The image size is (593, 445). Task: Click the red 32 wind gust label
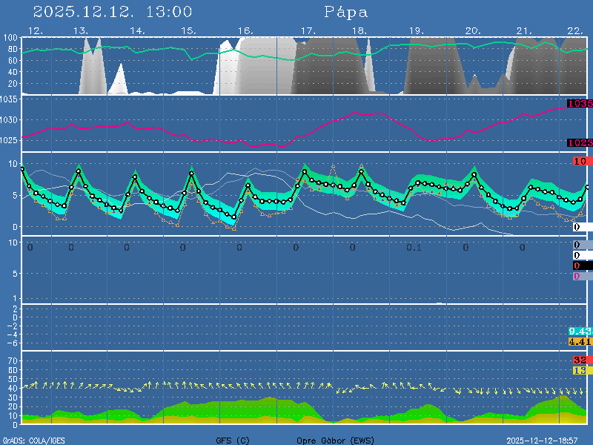point(580,360)
